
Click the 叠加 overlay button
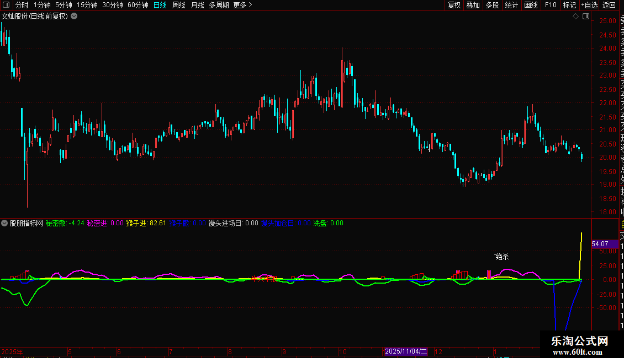pyautogui.click(x=473, y=5)
